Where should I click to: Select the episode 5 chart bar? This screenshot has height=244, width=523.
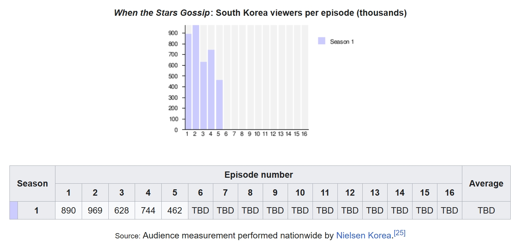pyautogui.click(x=219, y=104)
